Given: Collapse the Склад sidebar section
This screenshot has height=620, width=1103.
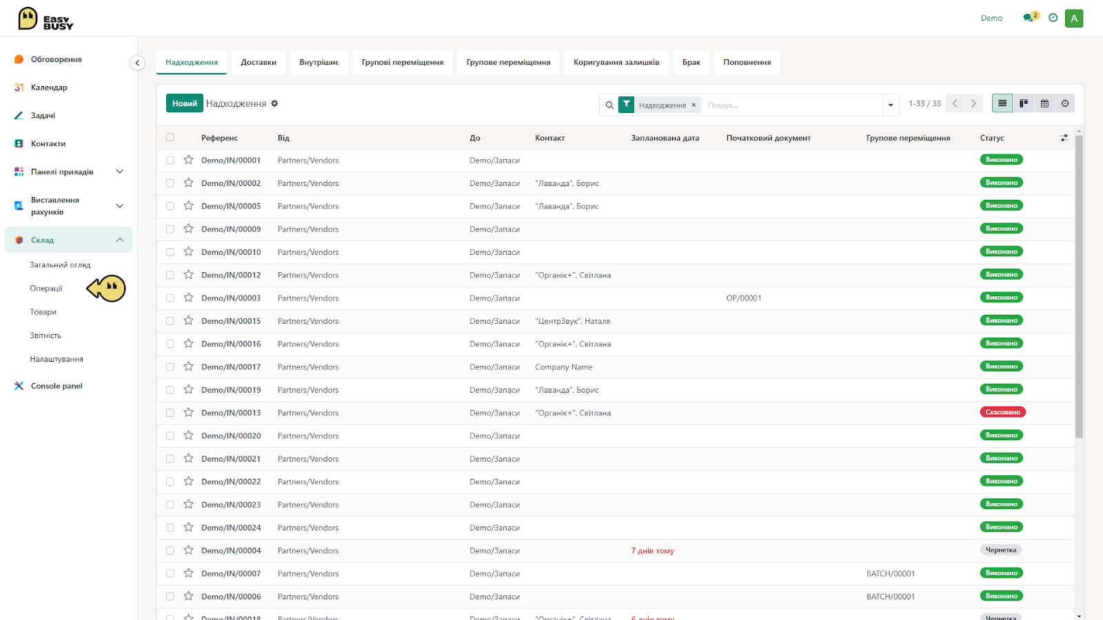Looking at the screenshot, I should click(119, 240).
